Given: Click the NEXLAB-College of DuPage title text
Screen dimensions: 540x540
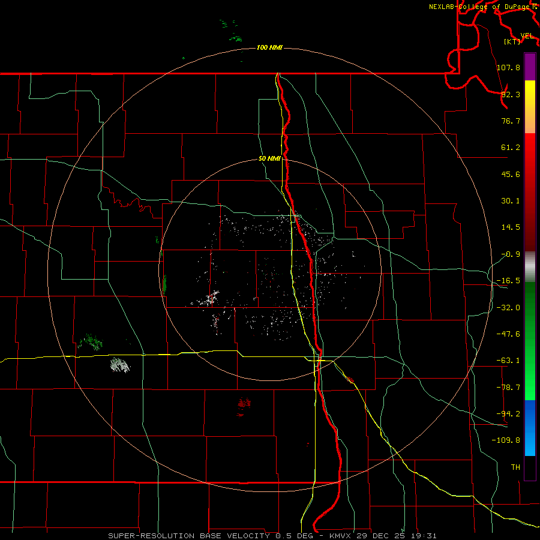Looking at the screenshot, I should [480, 7].
